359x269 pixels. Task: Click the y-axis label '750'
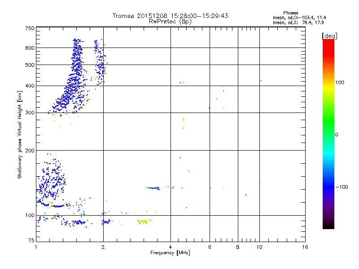point(30,28)
